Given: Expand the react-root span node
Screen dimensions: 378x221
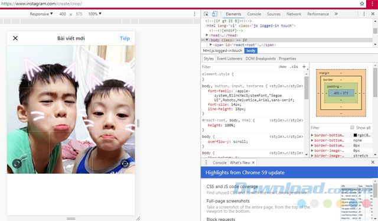Looking at the screenshot, I should (211, 45).
